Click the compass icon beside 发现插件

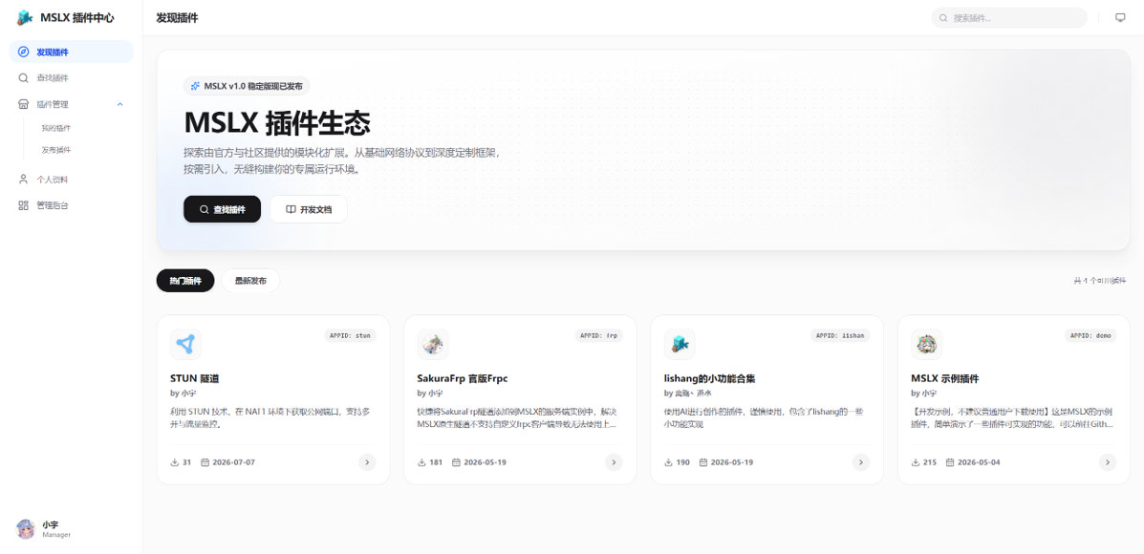[23, 52]
